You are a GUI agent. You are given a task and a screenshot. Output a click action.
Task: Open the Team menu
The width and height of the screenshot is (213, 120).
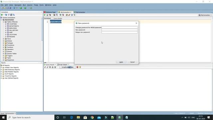36,5
